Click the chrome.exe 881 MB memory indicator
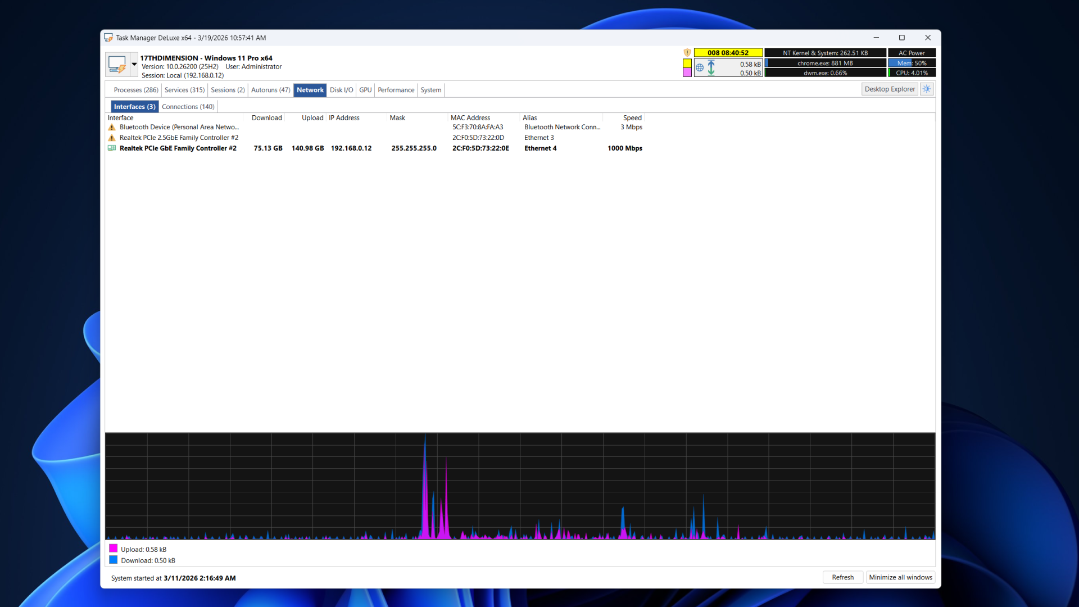 [x=825, y=63]
